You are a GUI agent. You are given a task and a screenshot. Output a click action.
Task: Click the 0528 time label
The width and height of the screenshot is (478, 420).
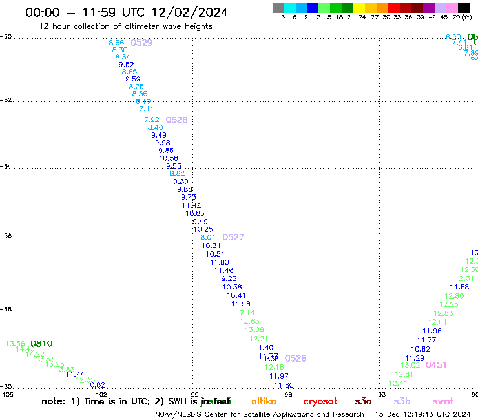click(x=176, y=120)
